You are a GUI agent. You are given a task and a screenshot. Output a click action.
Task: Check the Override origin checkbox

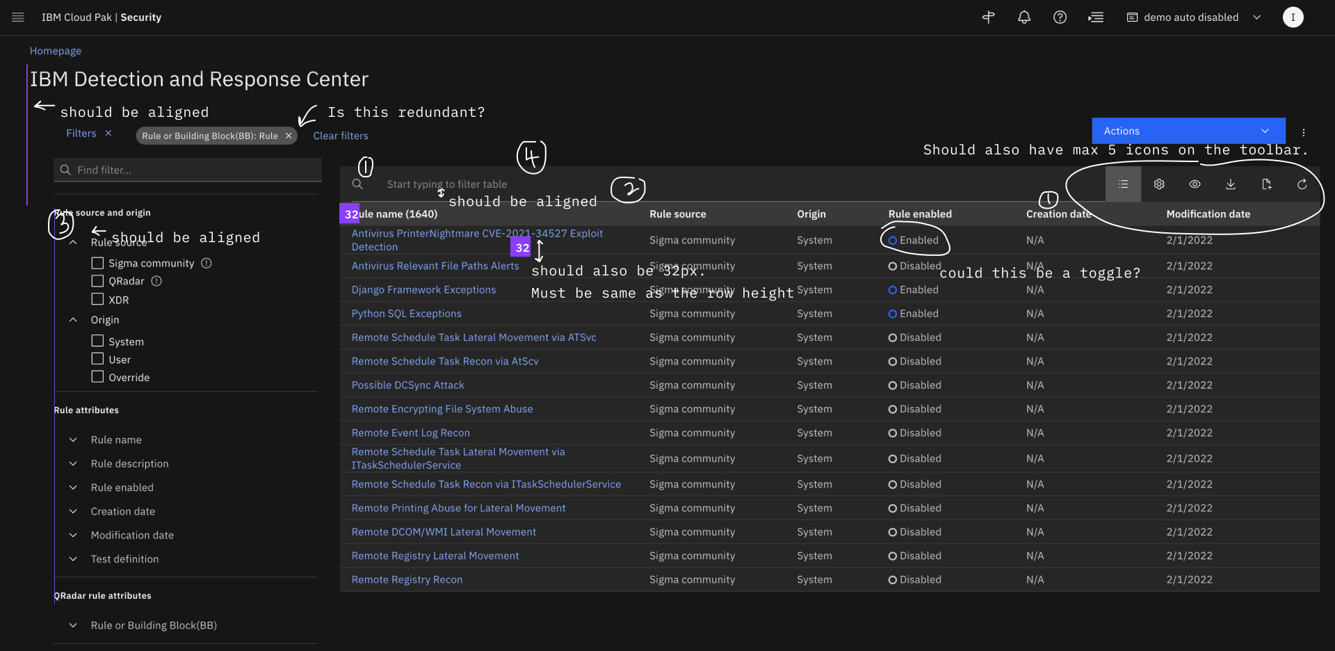point(97,376)
